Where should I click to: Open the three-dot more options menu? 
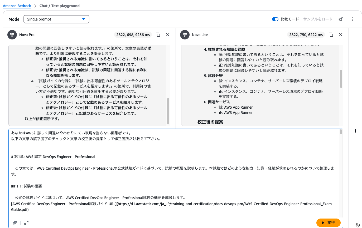pyautogui.click(x=353, y=19)
